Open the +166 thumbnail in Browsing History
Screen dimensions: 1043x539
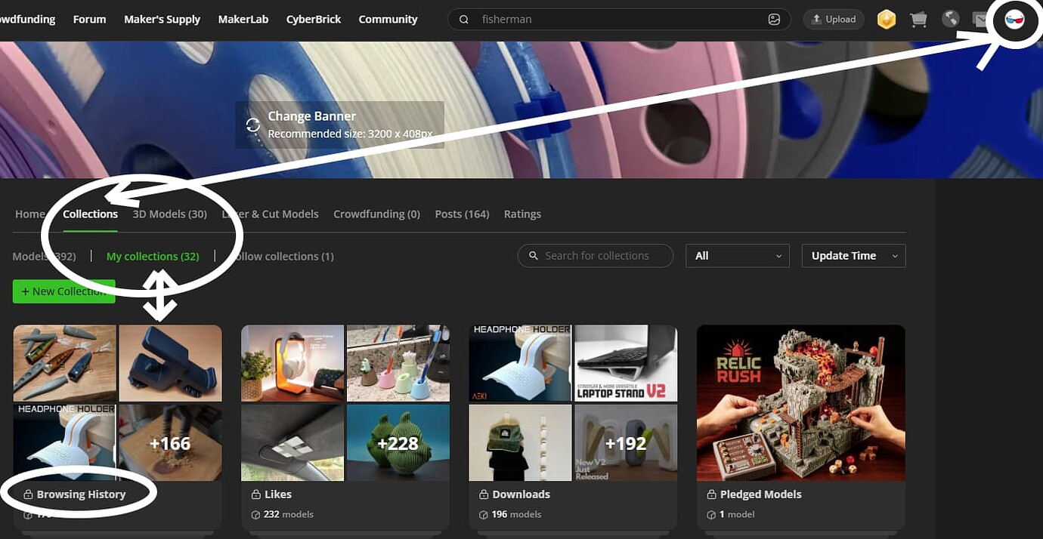click(x=170, y=442)
